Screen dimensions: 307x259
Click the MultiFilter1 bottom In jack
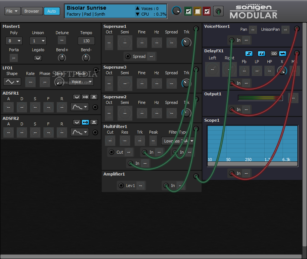click(x=131, y=163)
